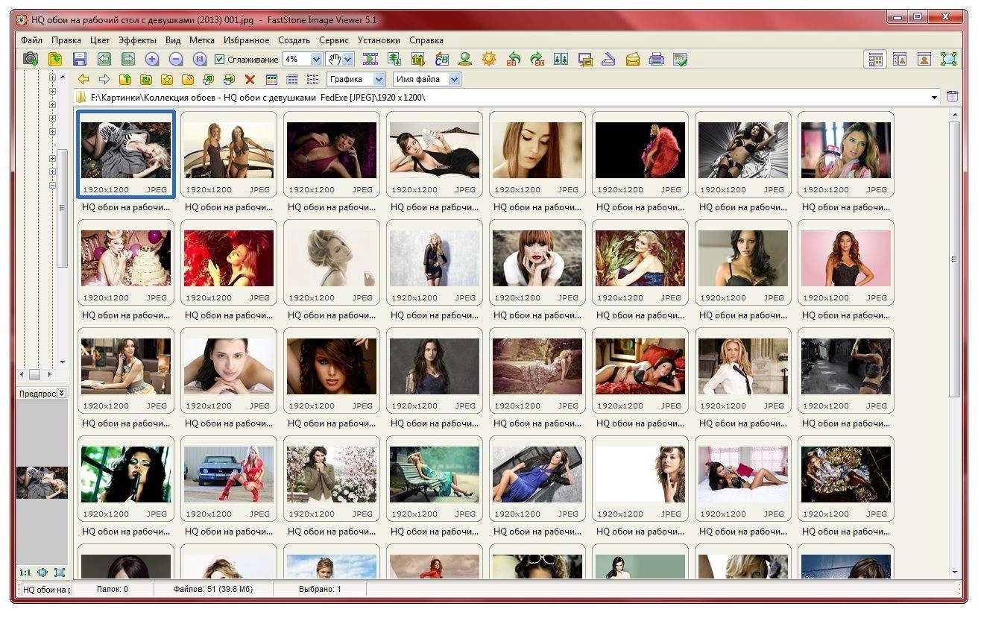Click the preview full screen icon
The image size is (981, 618).
60,573
